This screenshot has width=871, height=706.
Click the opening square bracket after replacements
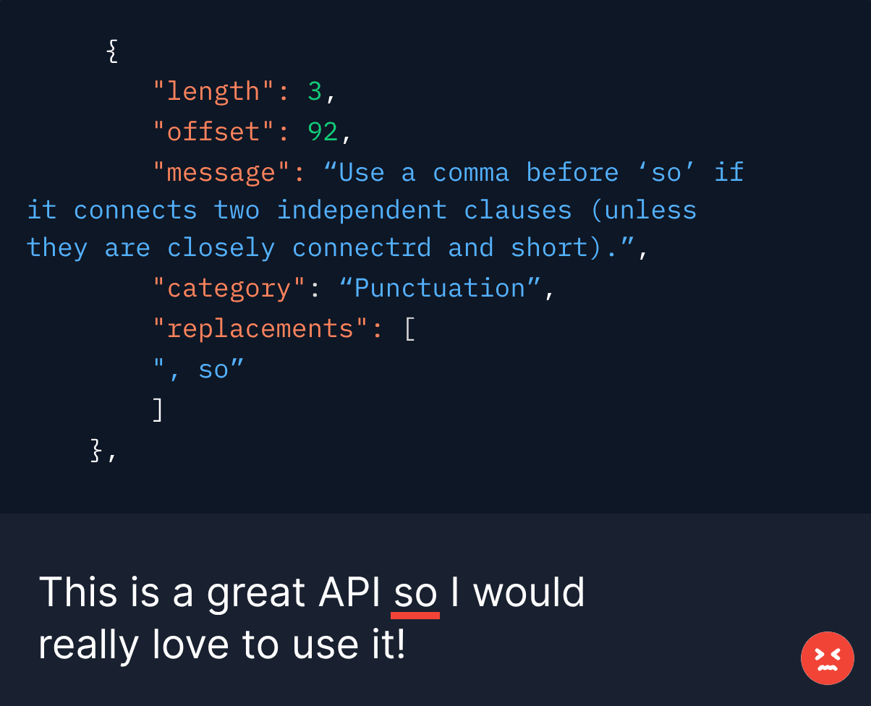tap(409, 329)
